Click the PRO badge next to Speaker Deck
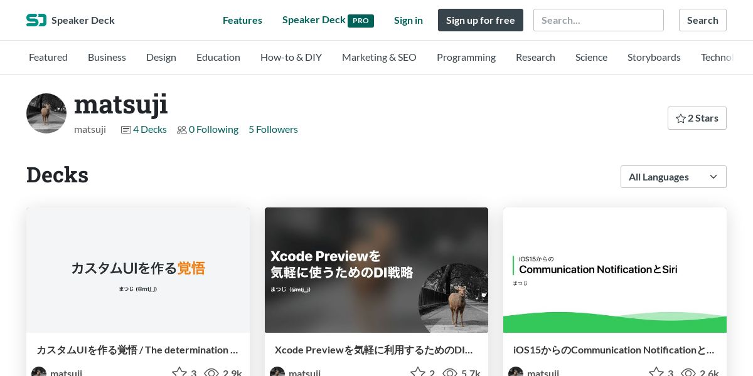Screen dimensions: 753x376 [361, 21]
